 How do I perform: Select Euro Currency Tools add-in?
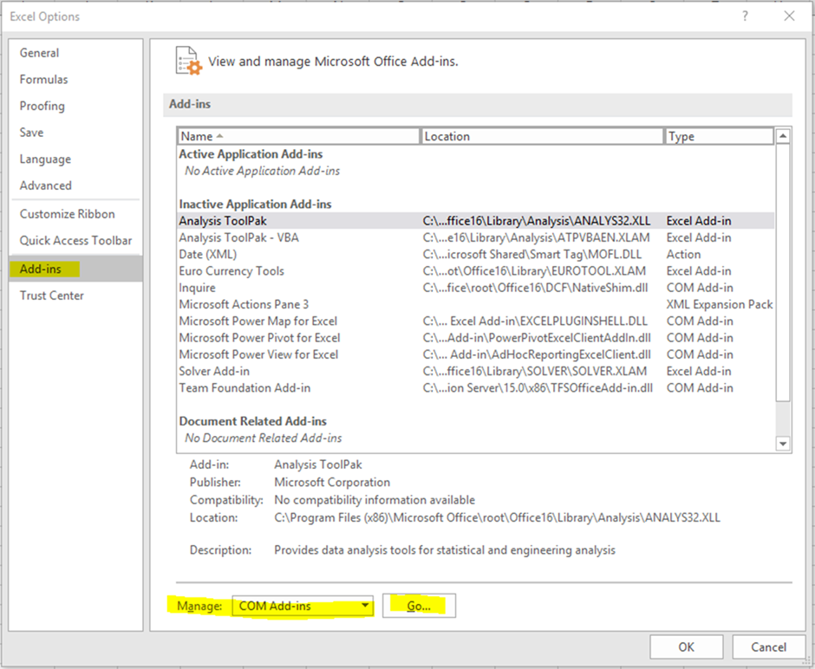pos(475,271)
